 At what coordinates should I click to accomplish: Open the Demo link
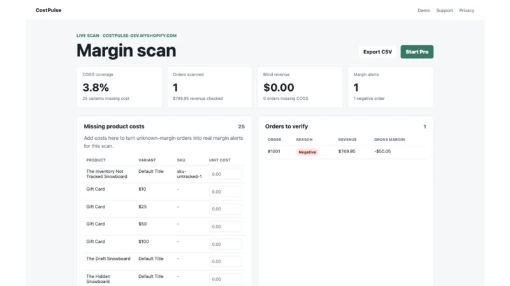[x=423, y=10]
